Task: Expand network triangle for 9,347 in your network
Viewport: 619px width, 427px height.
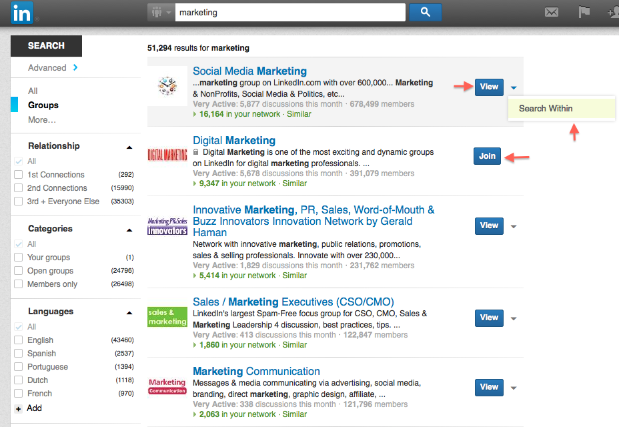Action: [x=195, y=183]
